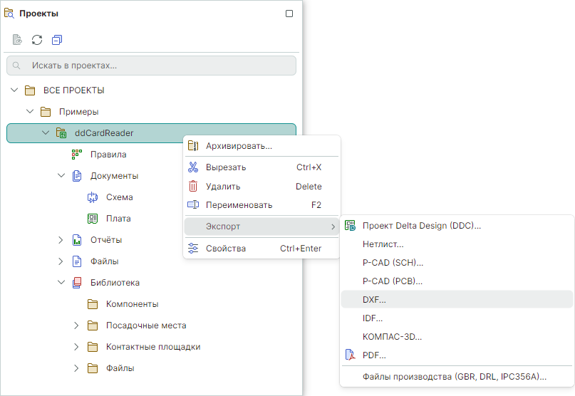
Task: Click the Схема schematic document icon
Action: point(93,197)
